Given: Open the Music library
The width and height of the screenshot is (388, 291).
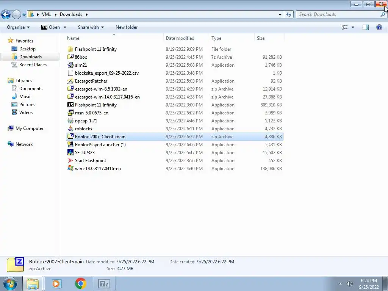Looking at the screenshot, I should pos(25,97).
